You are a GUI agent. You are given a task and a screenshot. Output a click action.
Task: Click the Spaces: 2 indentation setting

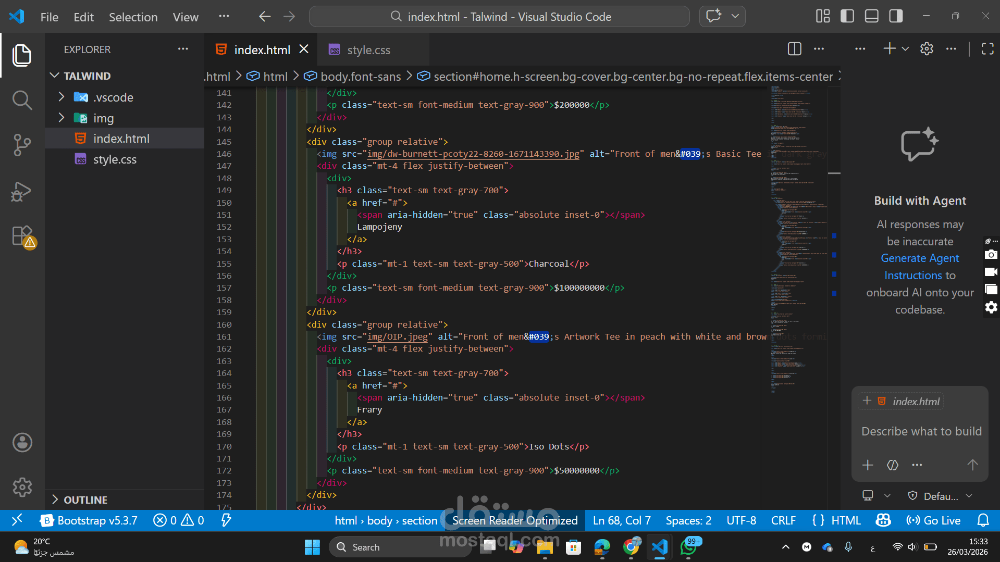pyautogui.click(x=688, y=520)
